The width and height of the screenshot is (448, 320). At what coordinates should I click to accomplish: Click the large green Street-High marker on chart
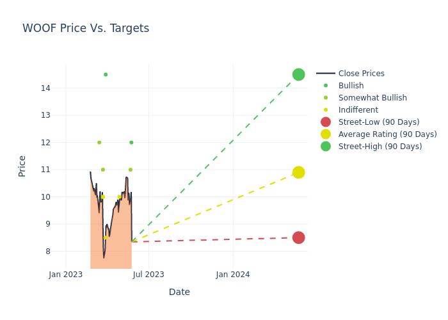[298, 74]
